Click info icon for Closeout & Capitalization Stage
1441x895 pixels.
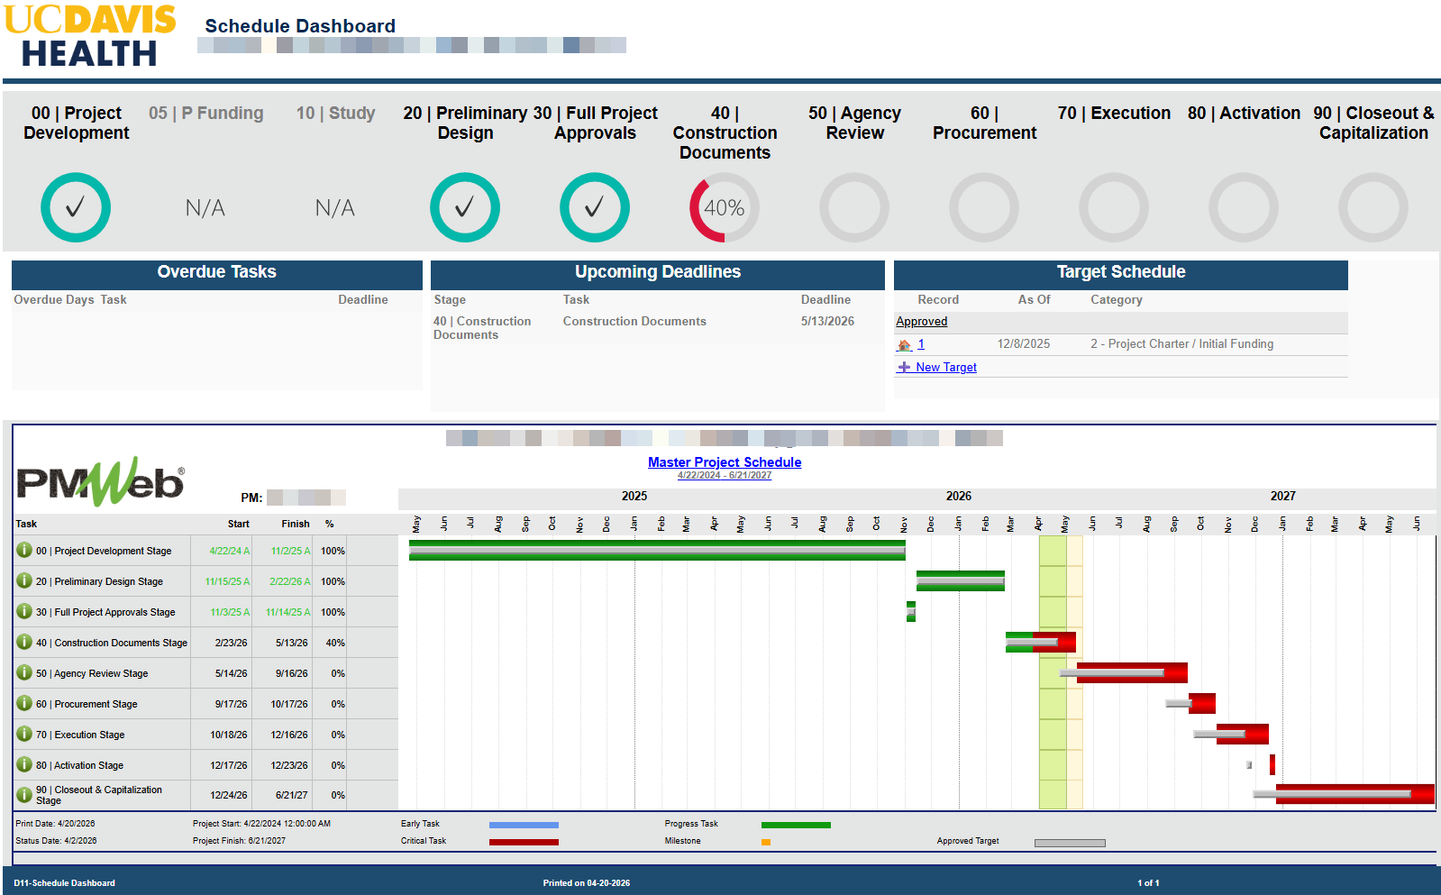tap(24, 795)
